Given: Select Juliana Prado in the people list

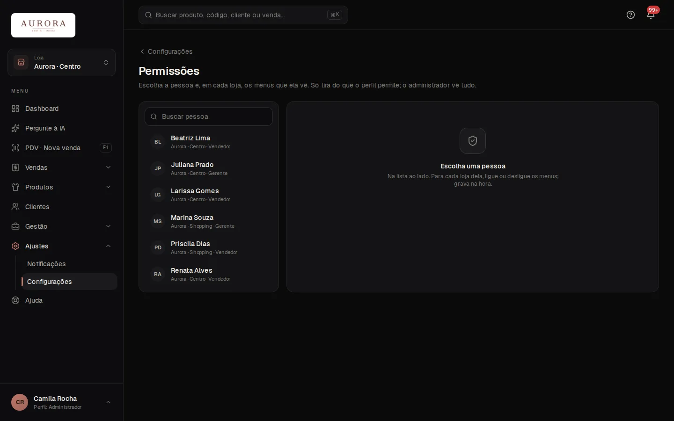Looking at the screenshot, I should (209, 168).
